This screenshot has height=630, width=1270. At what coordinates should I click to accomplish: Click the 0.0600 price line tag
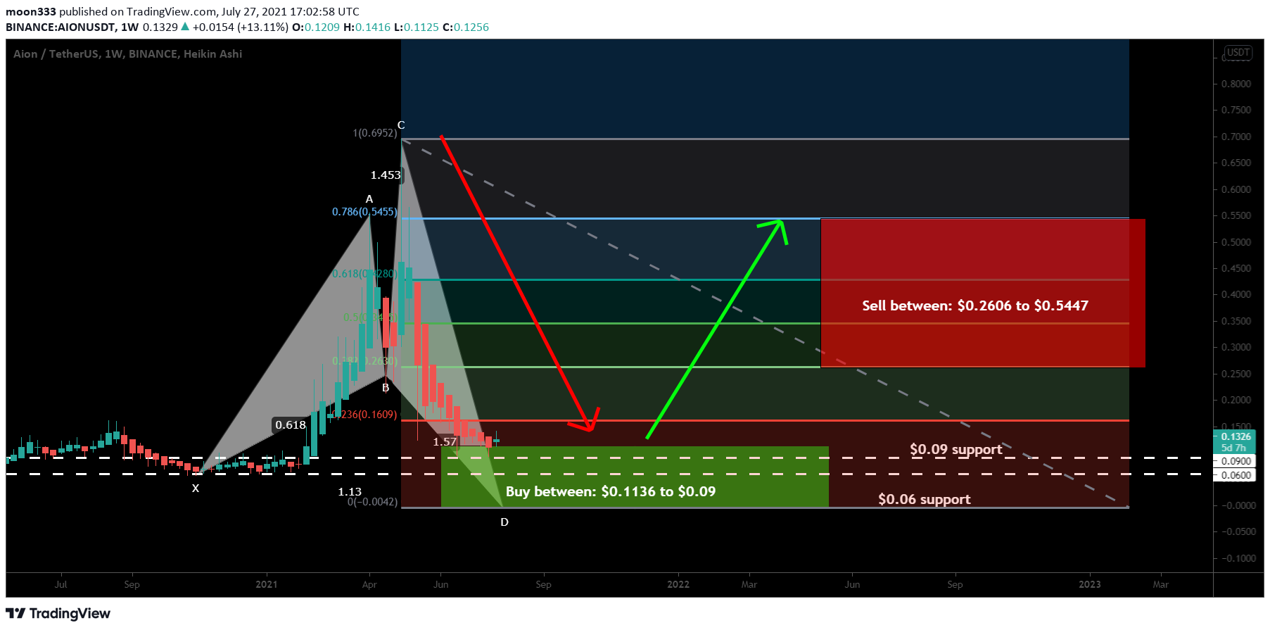tap(1235, 475)
